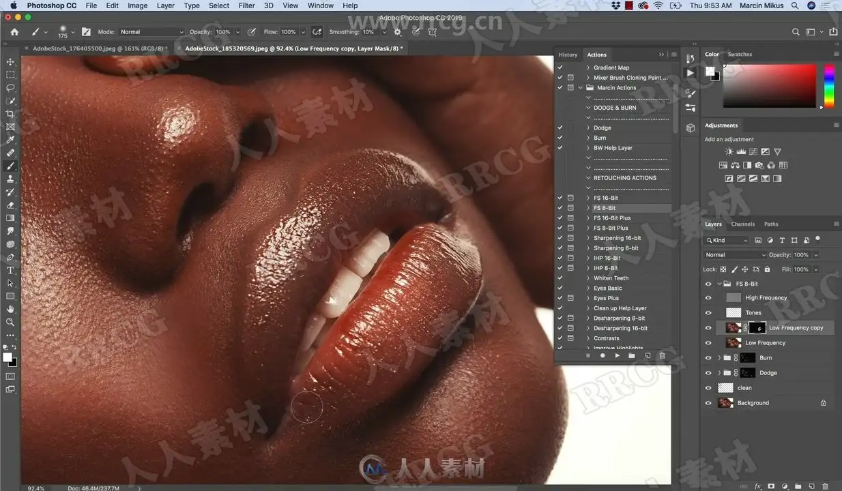842x491 pixels.
Task: Select the Crop tool
Action: [10, 114]
